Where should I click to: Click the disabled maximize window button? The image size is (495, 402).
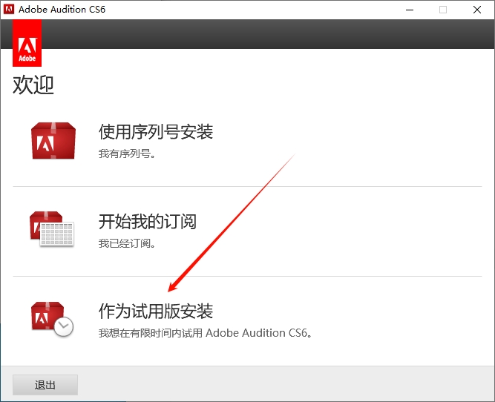coord(443,10)
